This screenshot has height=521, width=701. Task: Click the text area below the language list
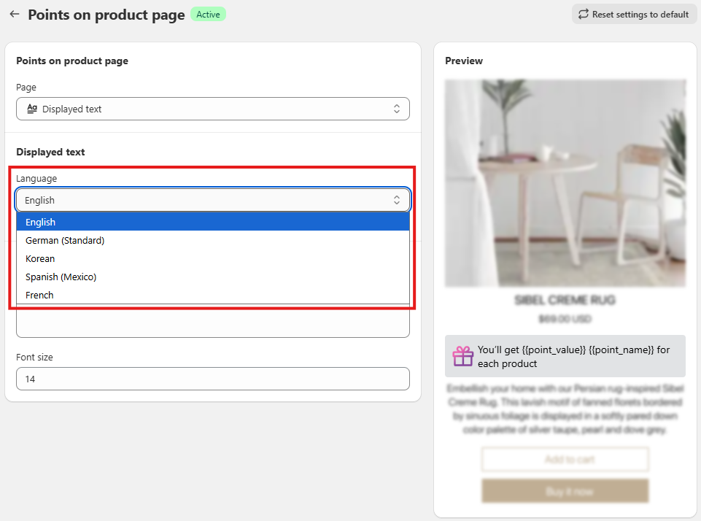tap(212, 322)
